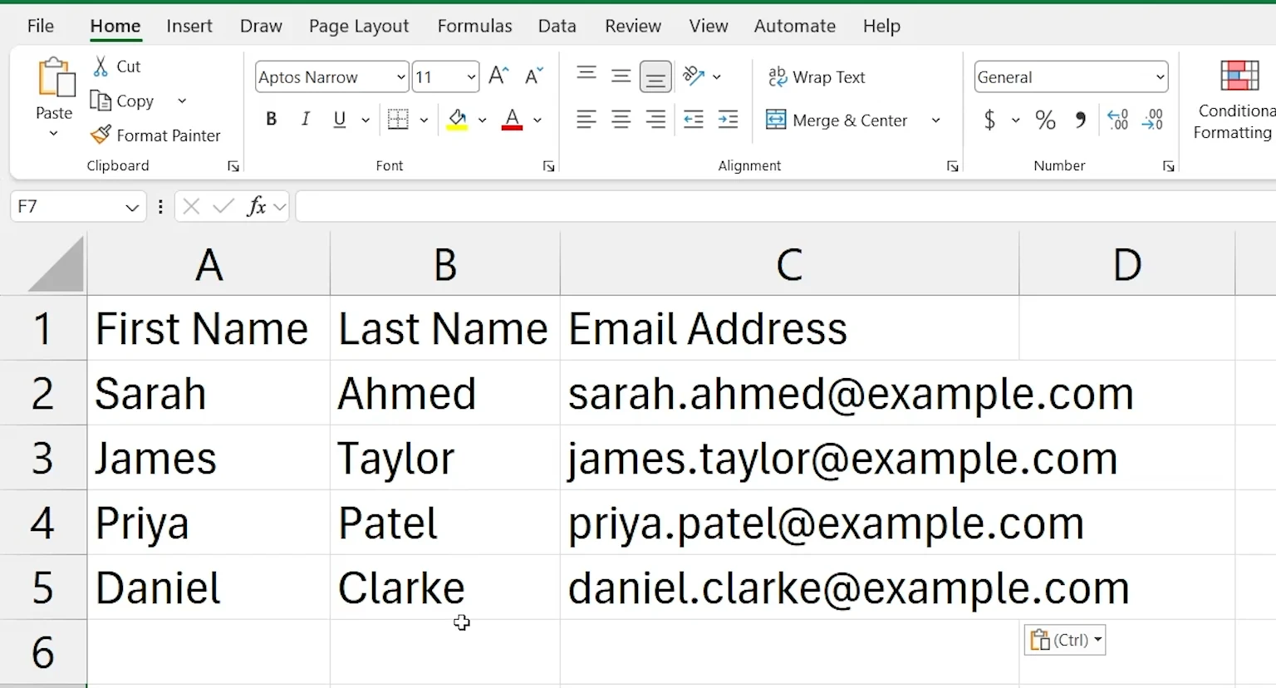Switch to the Insert tab
This screenshot has height=688, width=1276.
pyautogui.click(x=189, y=26)
